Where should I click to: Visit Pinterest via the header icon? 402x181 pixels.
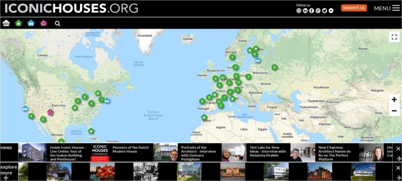[318, 11]
